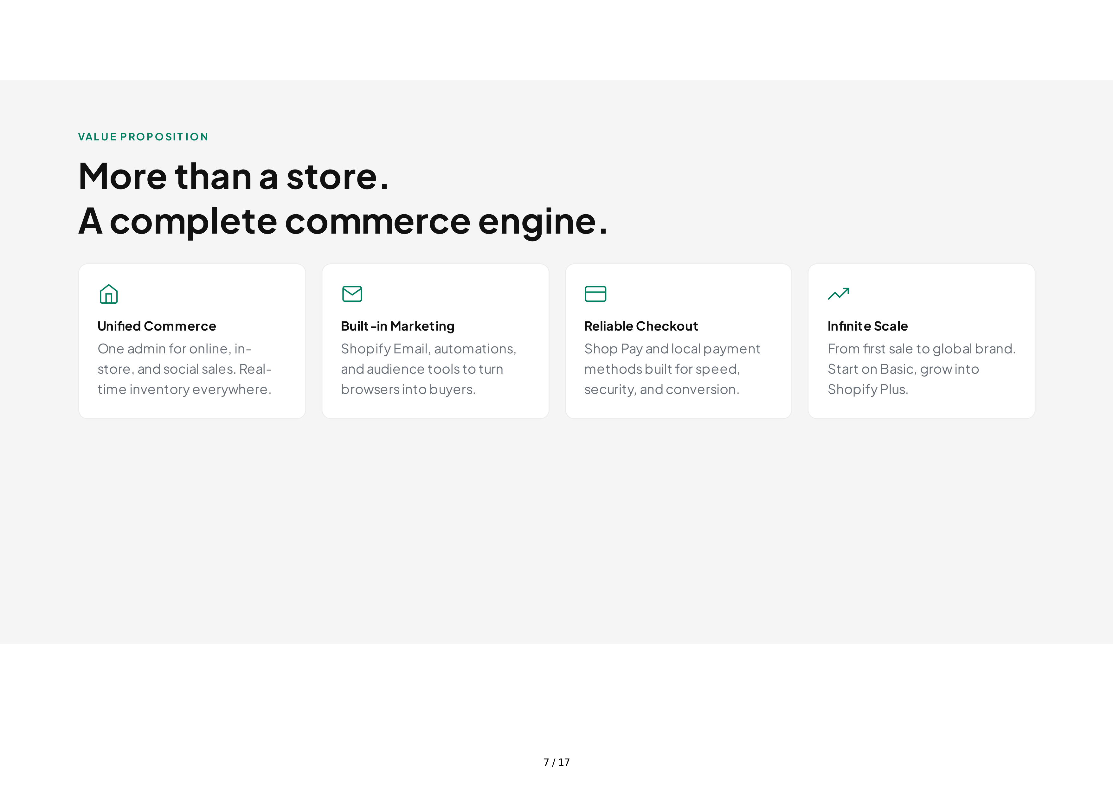Select the Reliable Checkout heading
Screen dimensions: 1113x787
tap(641, 326)
